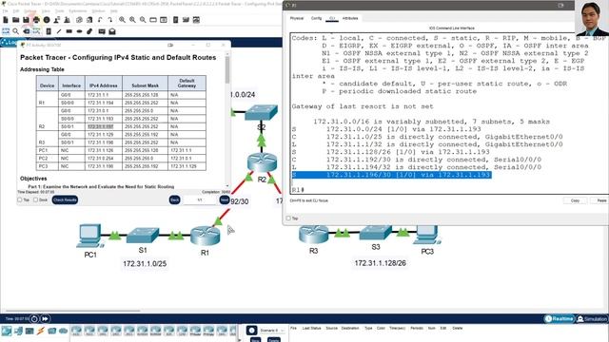Toggle Top checkbox in PT Activity window

tap(20, 199)
